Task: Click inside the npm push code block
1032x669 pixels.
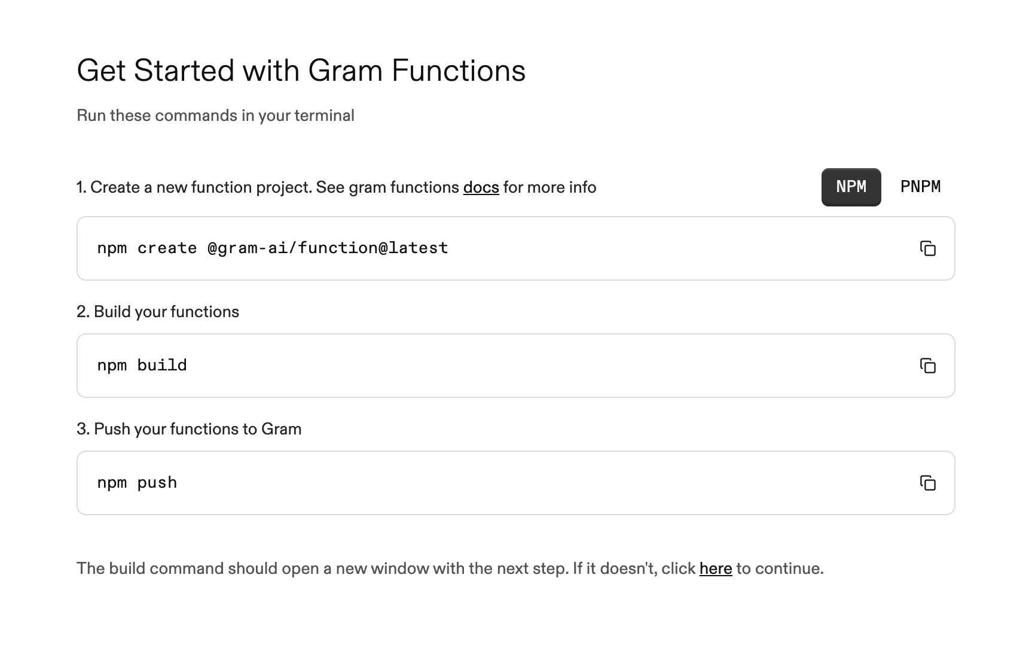Action: (419, 482)
